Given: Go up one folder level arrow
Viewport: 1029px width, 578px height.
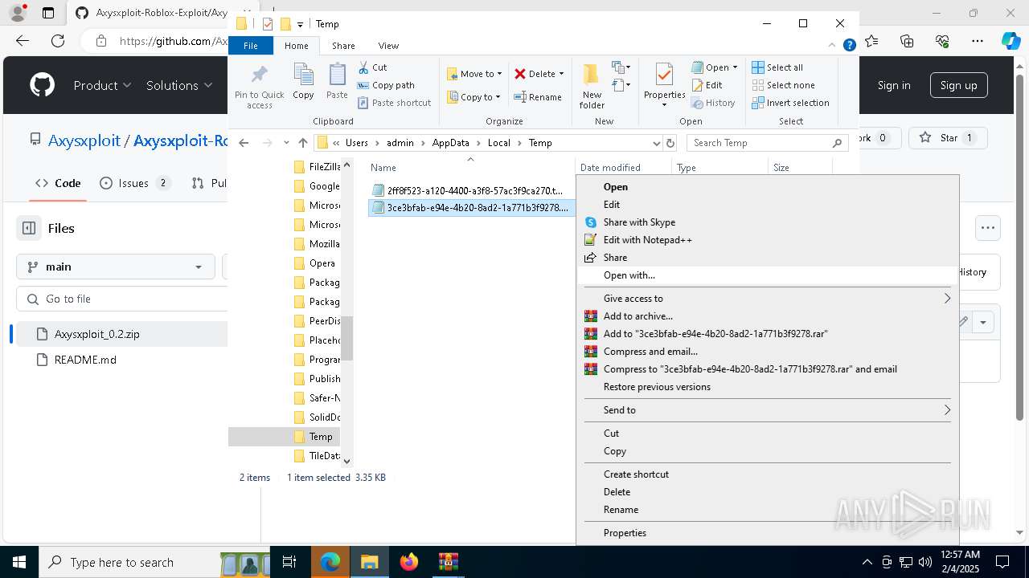Looking at the screenshot, I should click(x=302, y=143).
